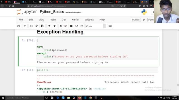Click the Firefox taskbar icon

tap(79, 98)
